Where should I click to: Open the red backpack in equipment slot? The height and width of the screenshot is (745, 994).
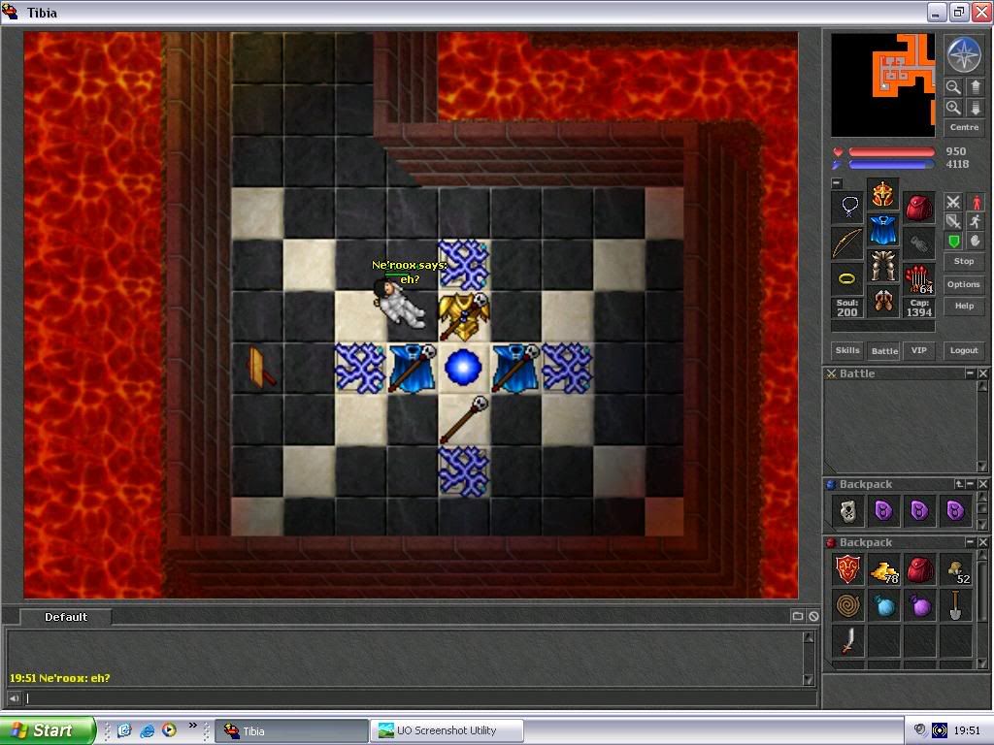tap(918, 207)
